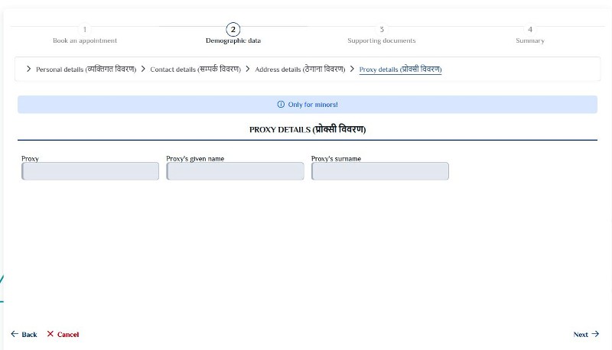
Task: Open Personal details breadcrumb tab
Action: (x=86, y=70)
